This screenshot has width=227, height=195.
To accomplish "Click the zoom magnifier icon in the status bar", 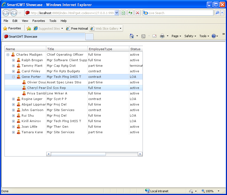I will click(203, 191).
